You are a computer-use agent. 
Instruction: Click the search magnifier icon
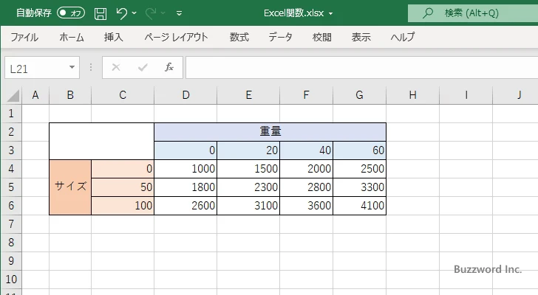click(x=428, y=13)
